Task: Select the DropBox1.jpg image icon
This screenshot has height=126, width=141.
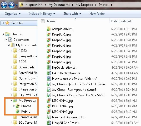Action: pos(49,34)
